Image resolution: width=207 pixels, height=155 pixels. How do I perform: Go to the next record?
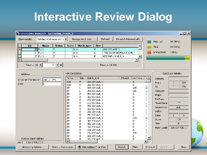click(57, 65)
